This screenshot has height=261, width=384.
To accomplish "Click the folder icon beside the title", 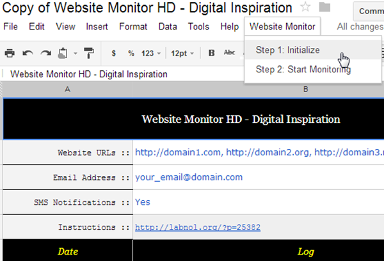I will coord(324,7).
